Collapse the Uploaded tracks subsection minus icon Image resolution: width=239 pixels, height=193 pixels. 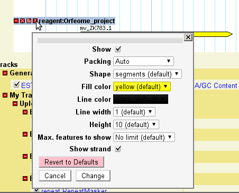click(15, 103)
